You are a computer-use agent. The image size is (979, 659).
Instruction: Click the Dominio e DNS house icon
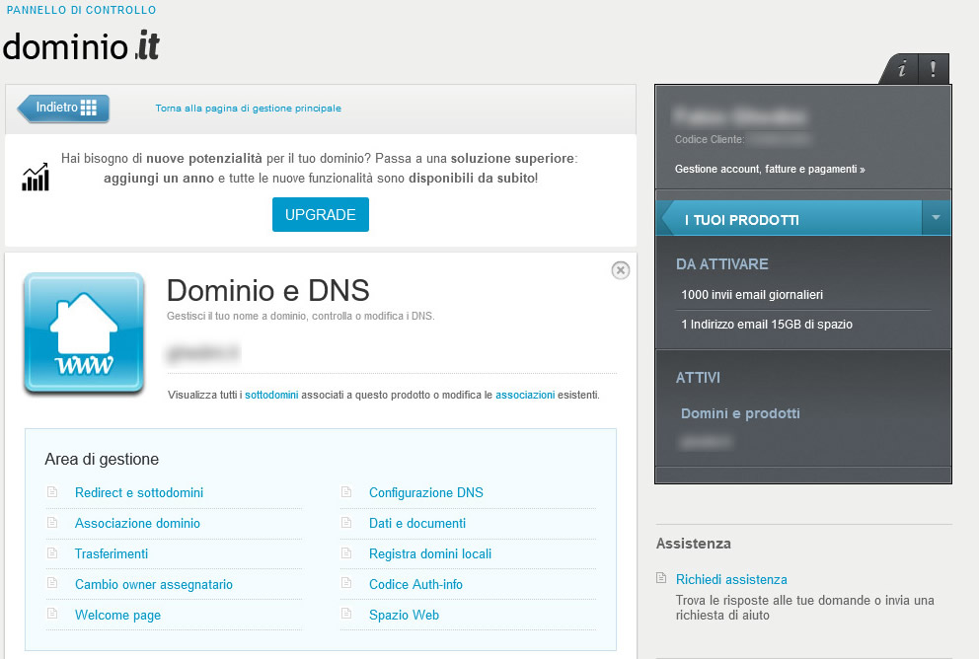[84, 332]
